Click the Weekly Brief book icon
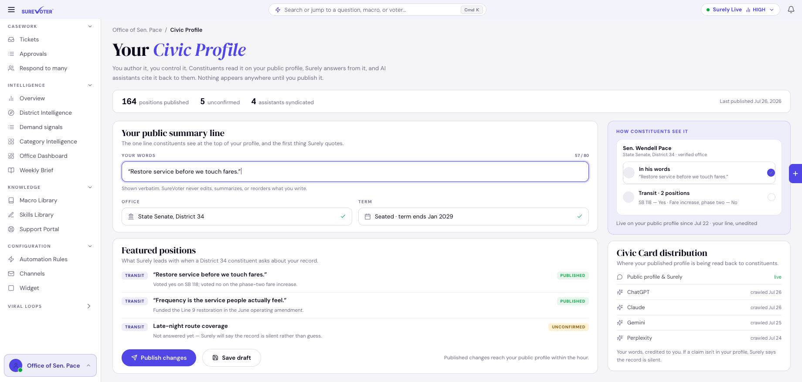Screen dimensions: 802x382 11,170
